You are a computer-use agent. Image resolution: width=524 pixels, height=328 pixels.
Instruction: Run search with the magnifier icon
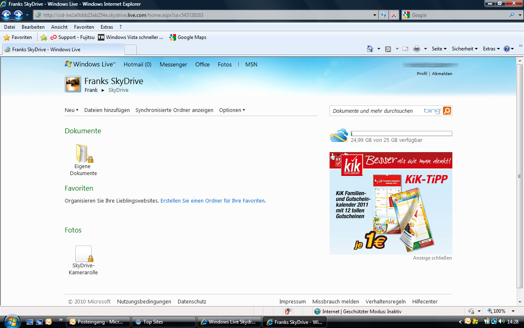512,15
